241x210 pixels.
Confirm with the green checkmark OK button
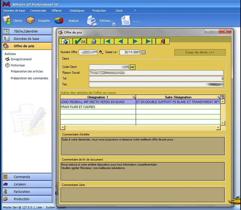[x=80, y=41]
